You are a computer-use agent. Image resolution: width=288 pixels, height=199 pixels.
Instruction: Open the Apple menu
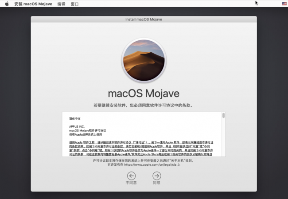[7, 4]
